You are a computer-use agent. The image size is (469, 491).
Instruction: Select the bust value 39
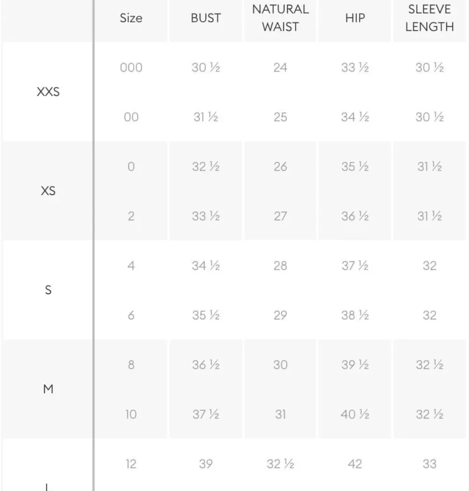[205, 464]
